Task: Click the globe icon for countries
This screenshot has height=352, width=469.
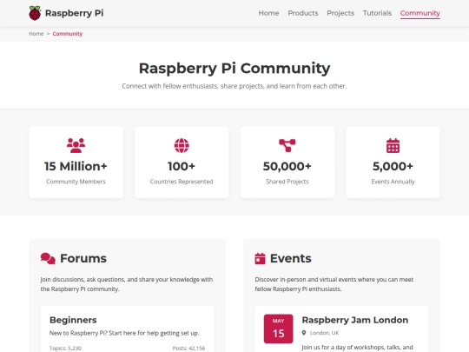Action: tap(182, 145)
